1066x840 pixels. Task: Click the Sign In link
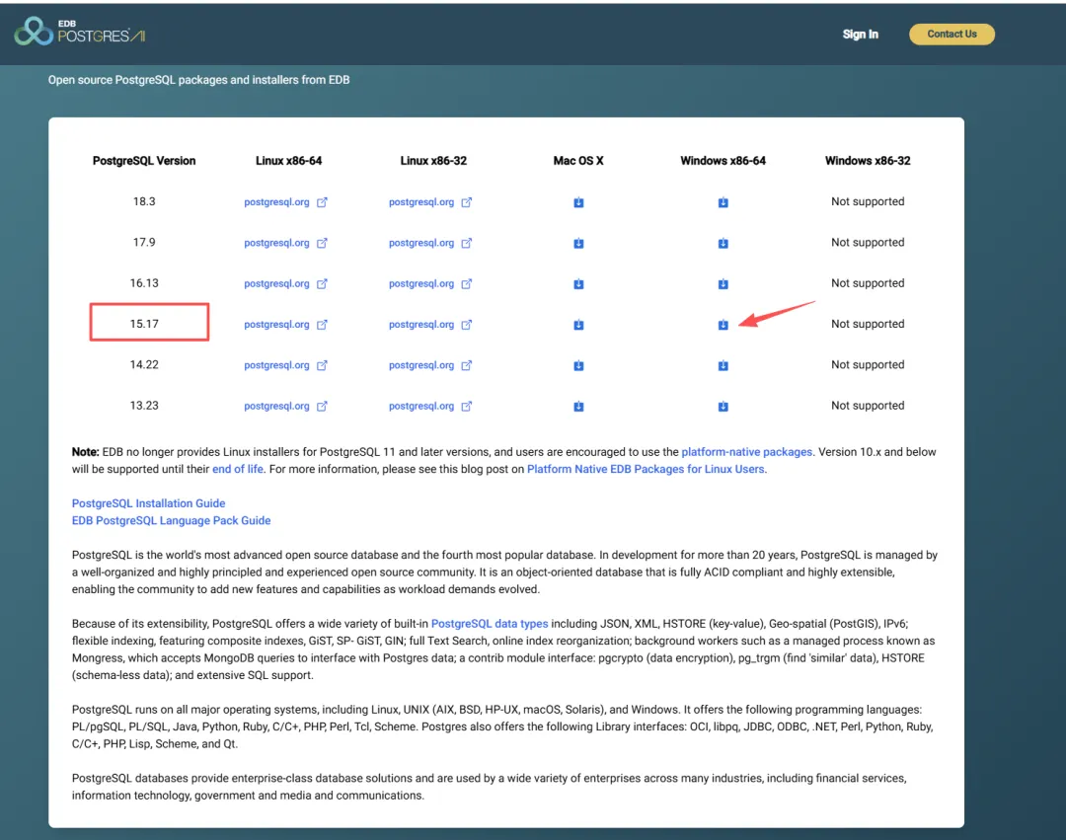click(860, 34)
